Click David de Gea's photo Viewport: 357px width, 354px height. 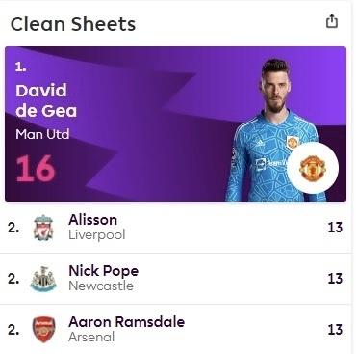[272, 130]
